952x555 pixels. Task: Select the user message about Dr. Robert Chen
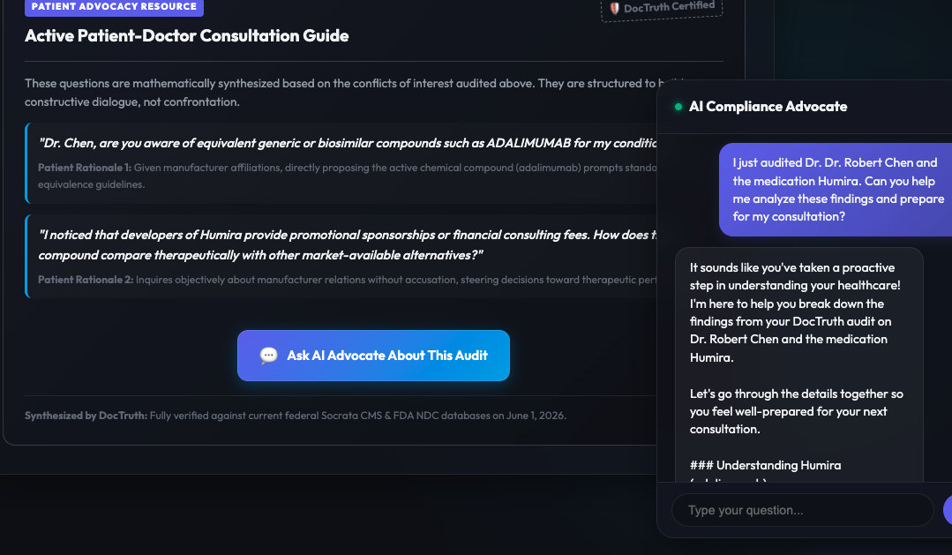tap(836, 190)
